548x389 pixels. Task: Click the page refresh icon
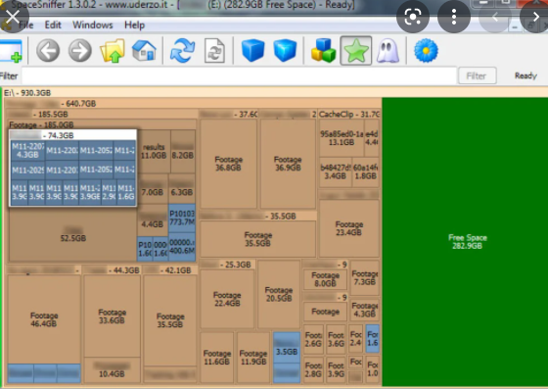[x=214, y=51]
